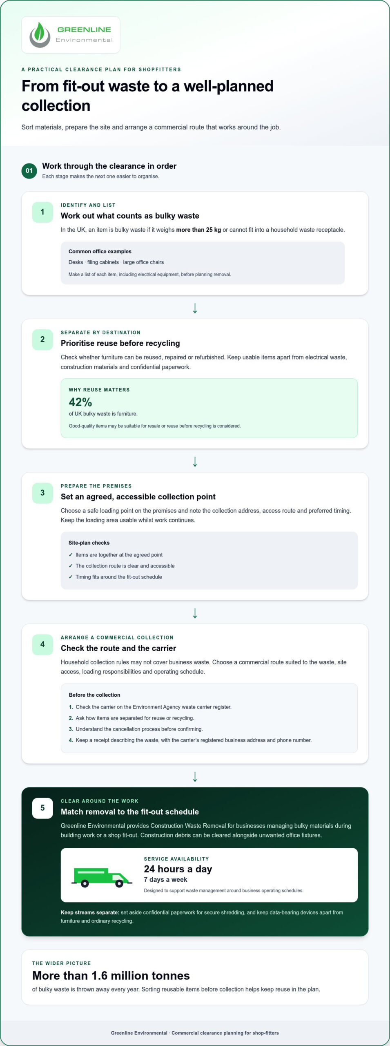Screen dimensions: 390x1046
Task: Click the Greenline Environmental leaf logo
Action: [x=39, y=35]
